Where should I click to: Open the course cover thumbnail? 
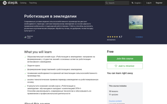(136, 22)
